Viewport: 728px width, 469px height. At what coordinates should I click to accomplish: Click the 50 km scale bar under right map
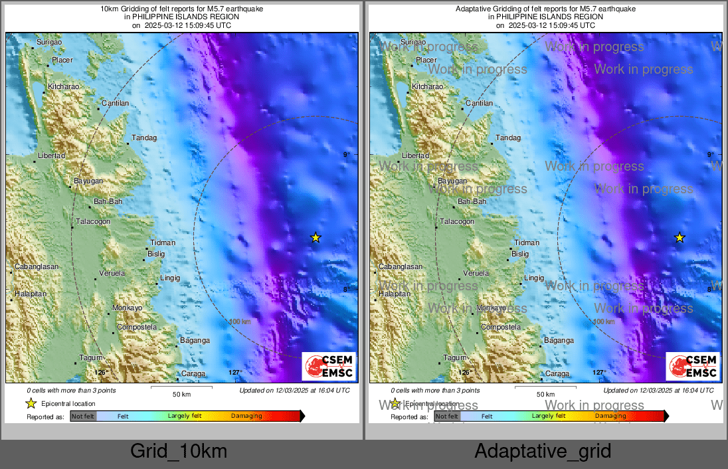(x=545, y=389)
